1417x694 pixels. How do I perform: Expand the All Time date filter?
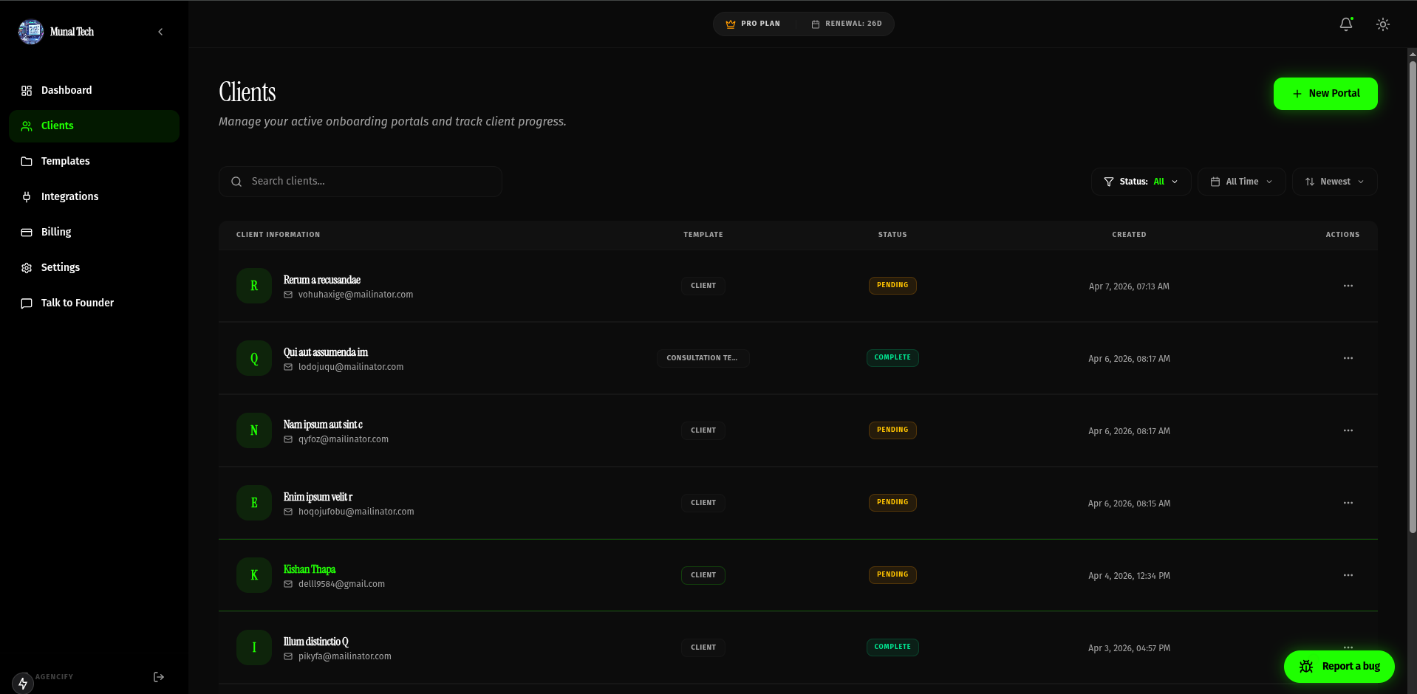point(1241,181)
